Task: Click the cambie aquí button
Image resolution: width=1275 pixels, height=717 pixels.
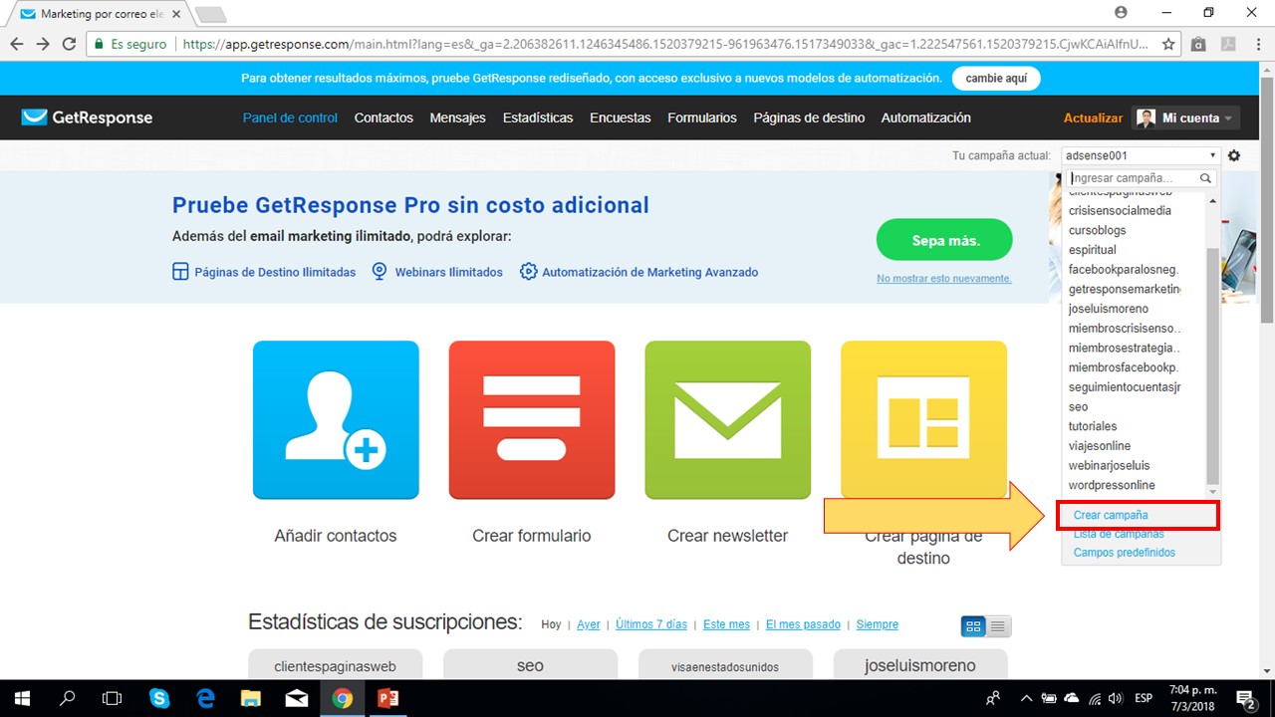Action: 996,79
